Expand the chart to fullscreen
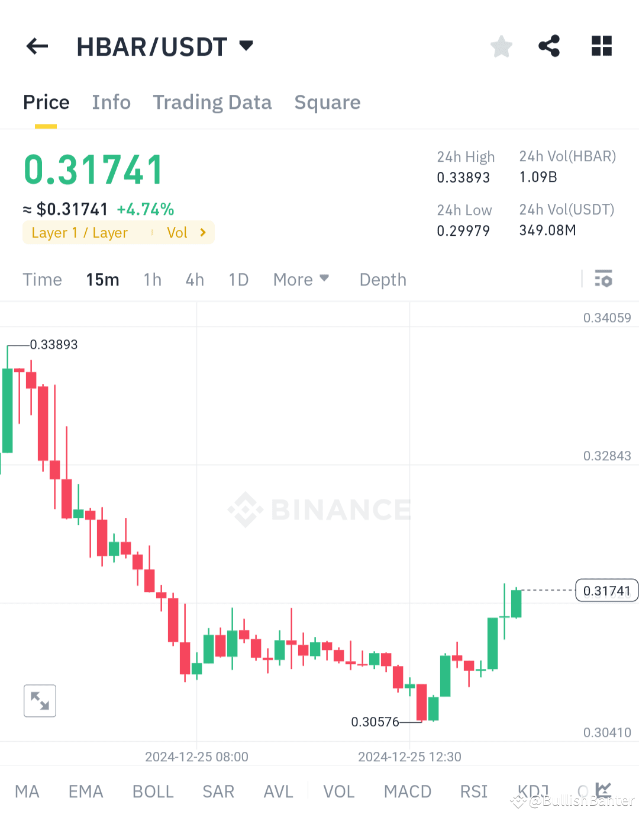The width and height of the screenshot is (639, 814). pyautogui.click(x=40, y=701)
